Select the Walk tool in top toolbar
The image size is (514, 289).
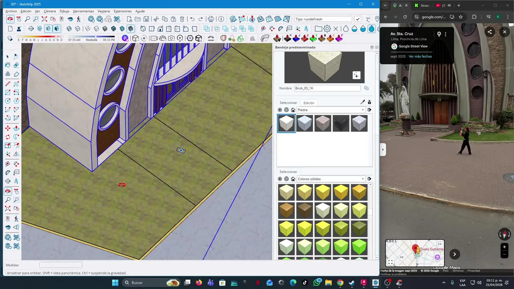click(x=78, y=19)
